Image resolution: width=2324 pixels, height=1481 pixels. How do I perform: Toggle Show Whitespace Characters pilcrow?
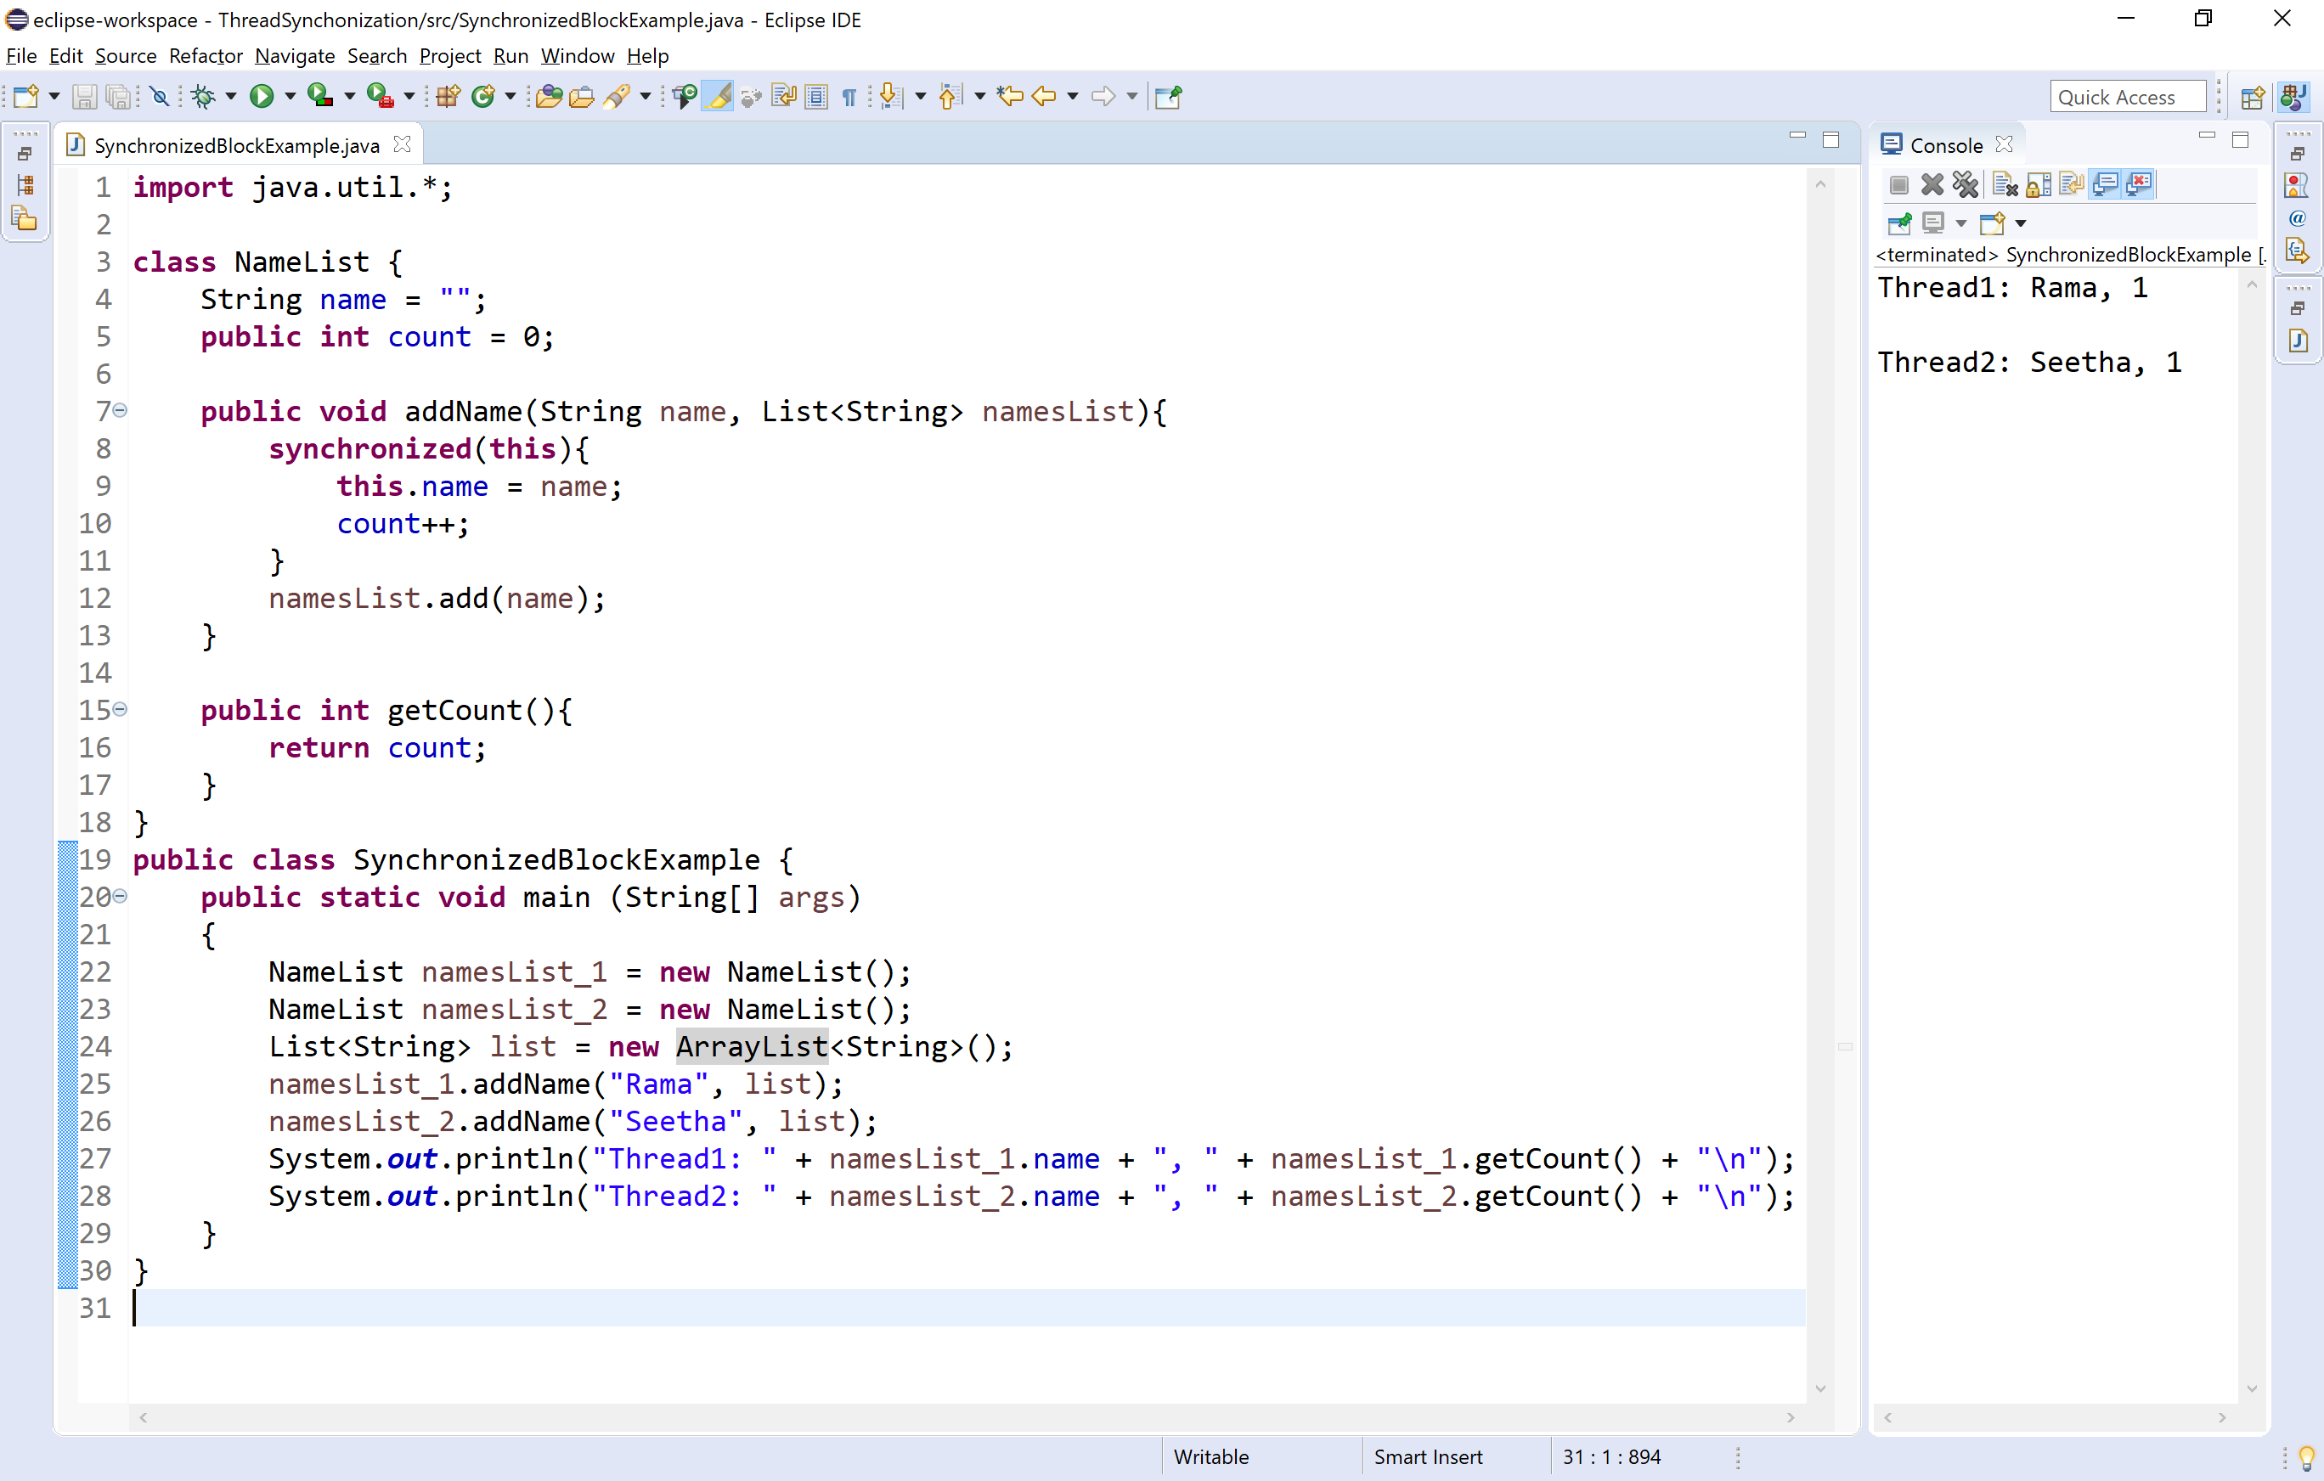pos(849,97)
